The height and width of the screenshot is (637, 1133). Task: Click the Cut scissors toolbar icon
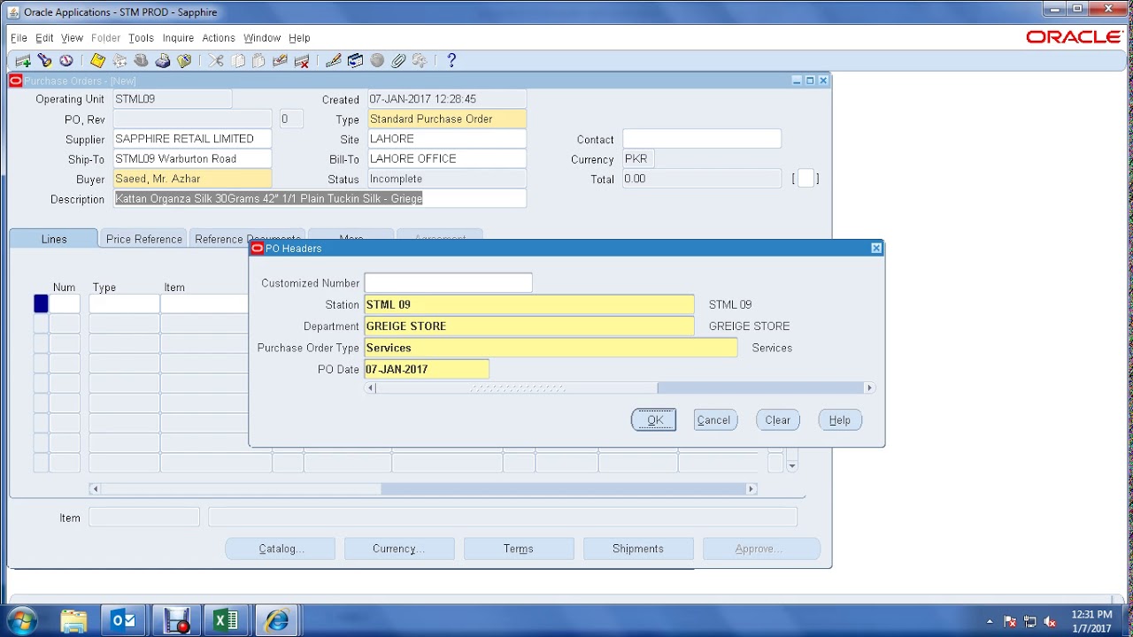click(x=216, y=60)
